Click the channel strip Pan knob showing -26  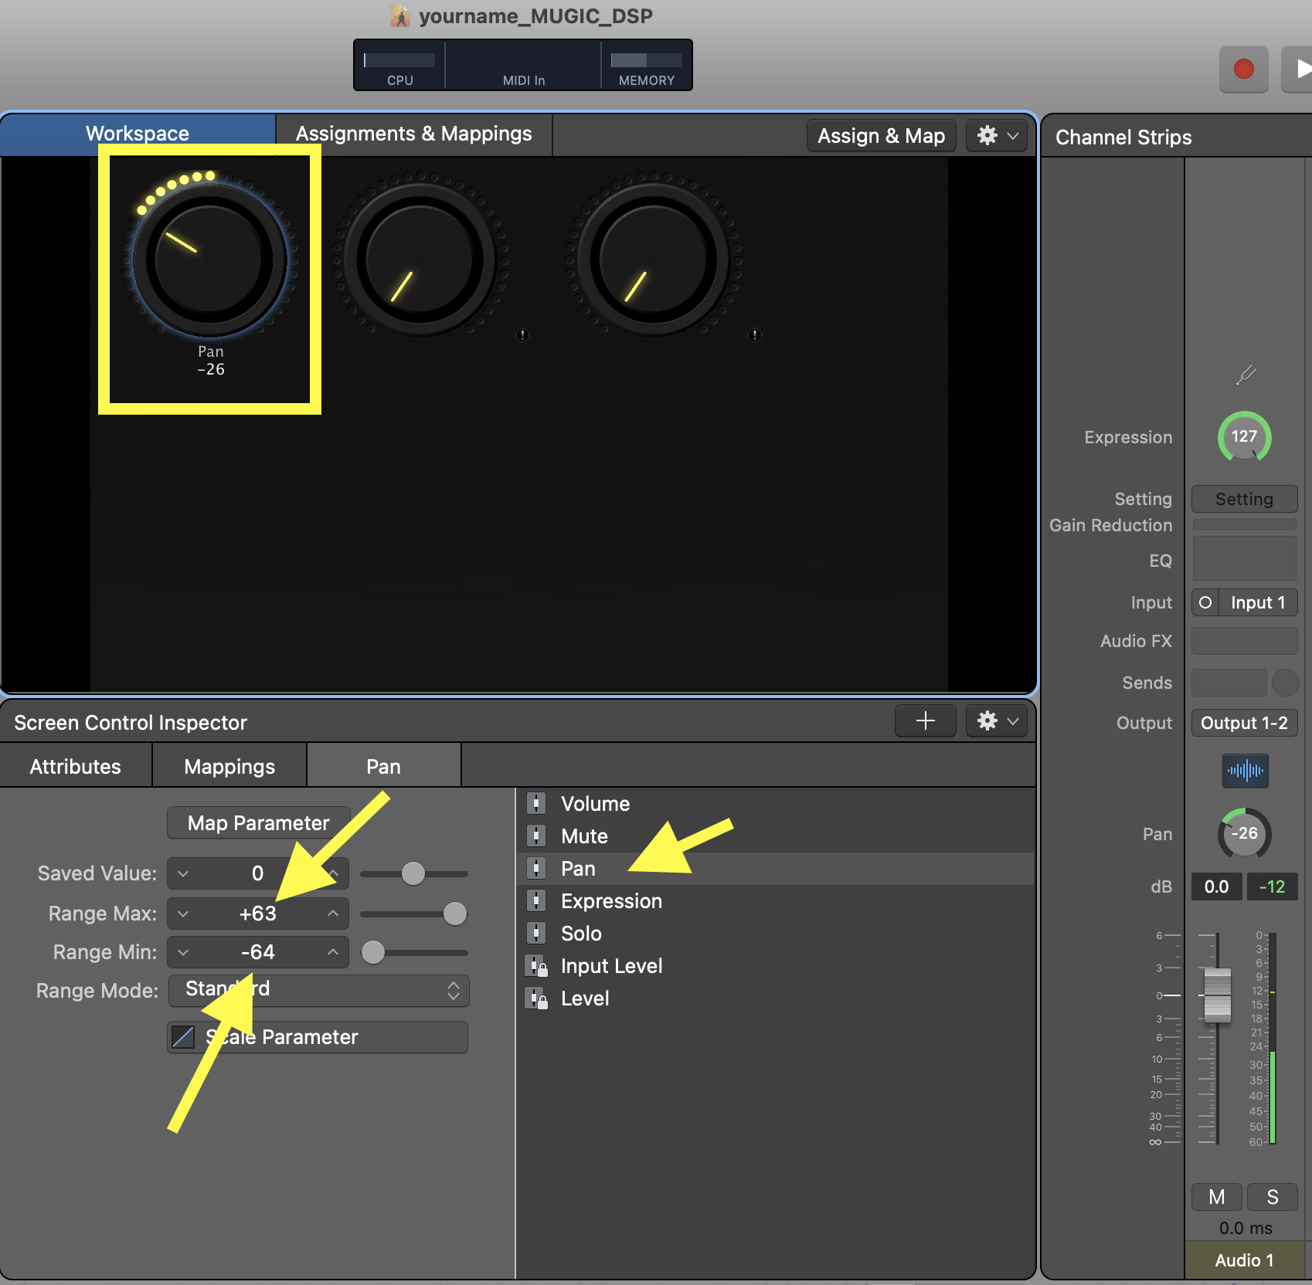[x=1244, y=834]
